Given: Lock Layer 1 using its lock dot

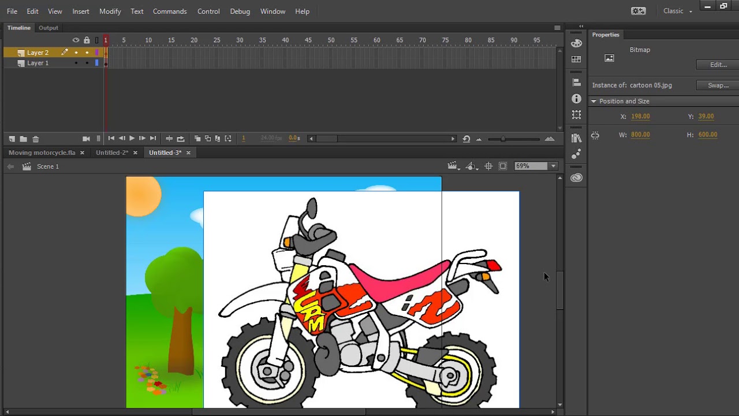Looking at the screenshot, I should (x=87, y=63).
